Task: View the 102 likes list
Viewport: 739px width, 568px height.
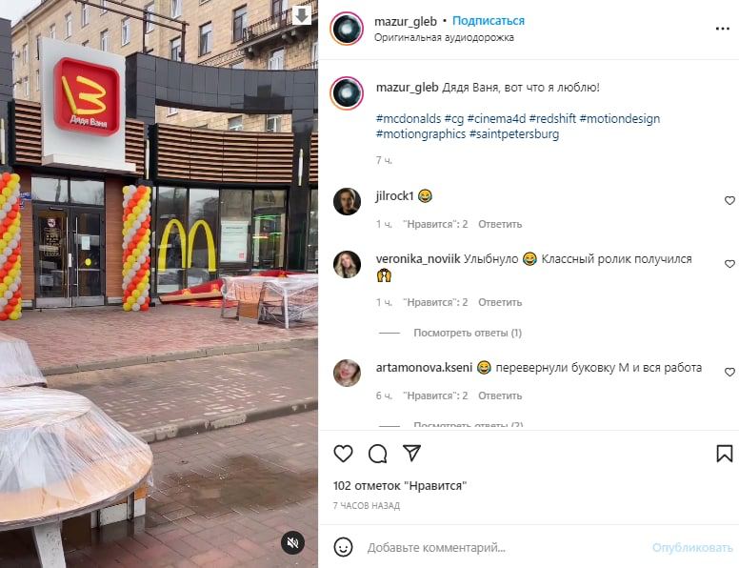Action: (x=400, y=485)
